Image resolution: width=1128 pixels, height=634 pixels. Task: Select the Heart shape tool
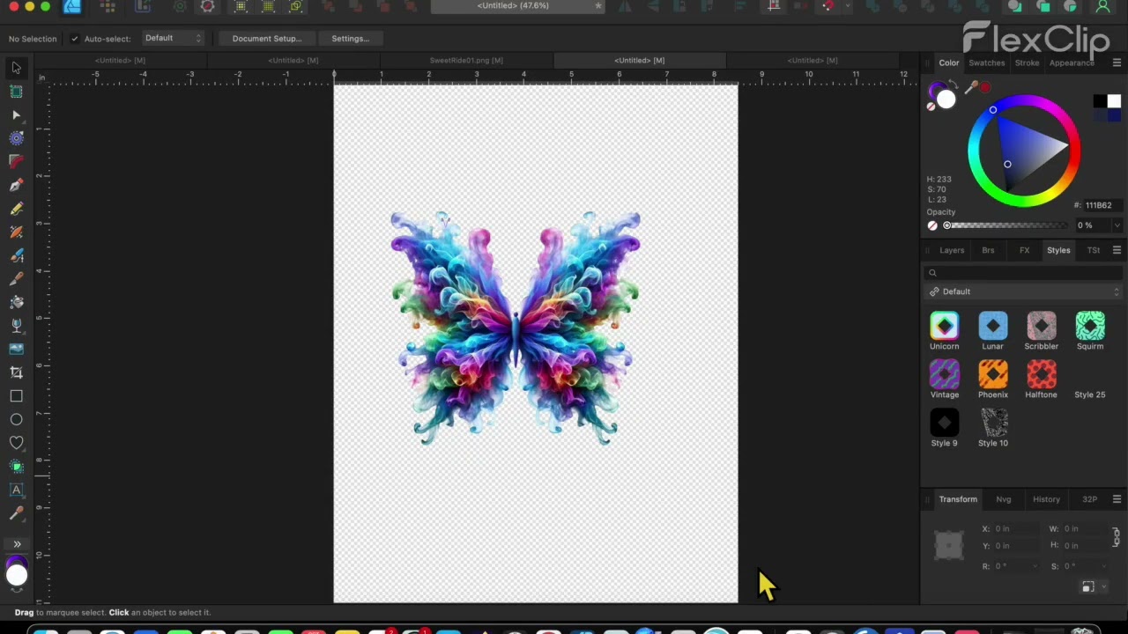(x=16, y=443)
